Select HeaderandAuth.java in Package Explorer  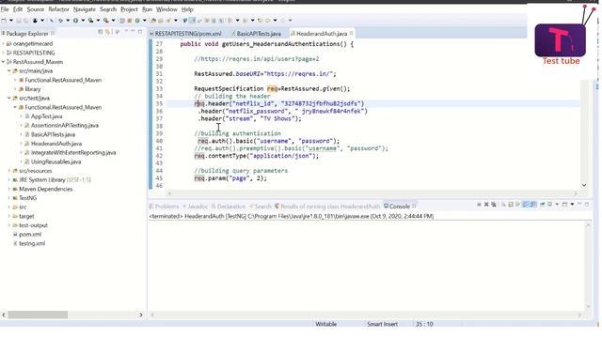point(56,144)
